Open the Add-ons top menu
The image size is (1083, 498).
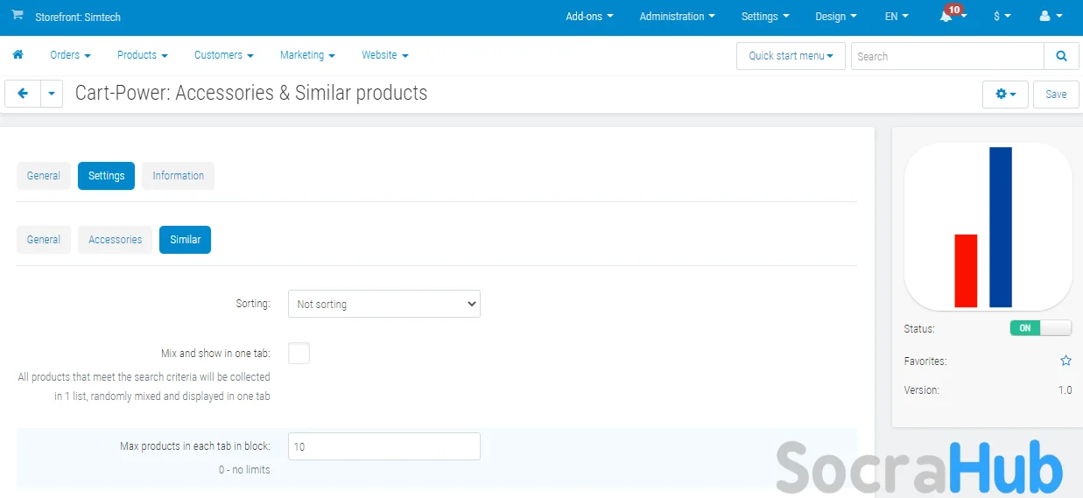(x=589, y=17)
